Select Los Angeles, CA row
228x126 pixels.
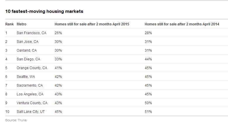pyautogui.click(x=117, y=94)
